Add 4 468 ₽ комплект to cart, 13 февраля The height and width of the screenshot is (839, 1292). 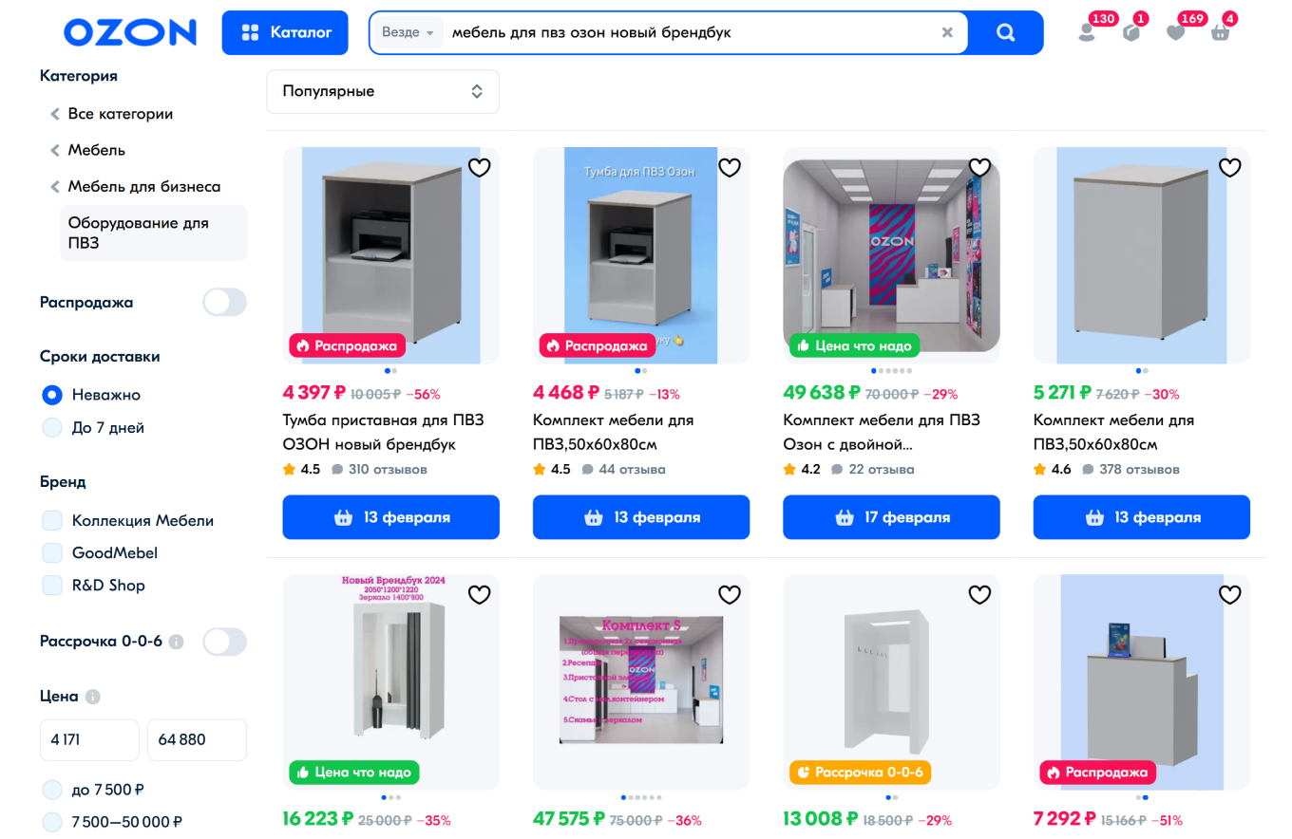[x=641, y=517]
